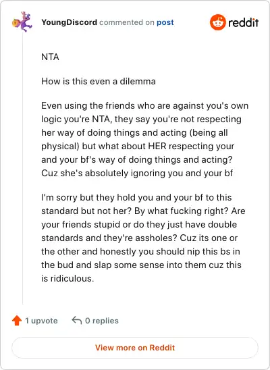Open YoungDiscord's avatar image
Image resolution: width=270 pixels, height=370 pixels.
22,22
